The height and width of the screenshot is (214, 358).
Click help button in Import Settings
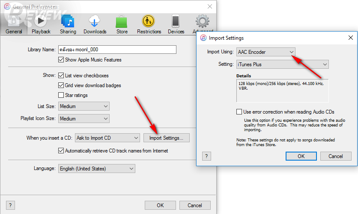point(206,156)
